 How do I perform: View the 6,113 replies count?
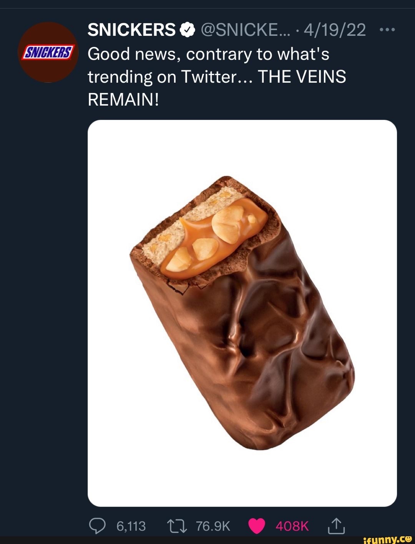pos(131,526)
